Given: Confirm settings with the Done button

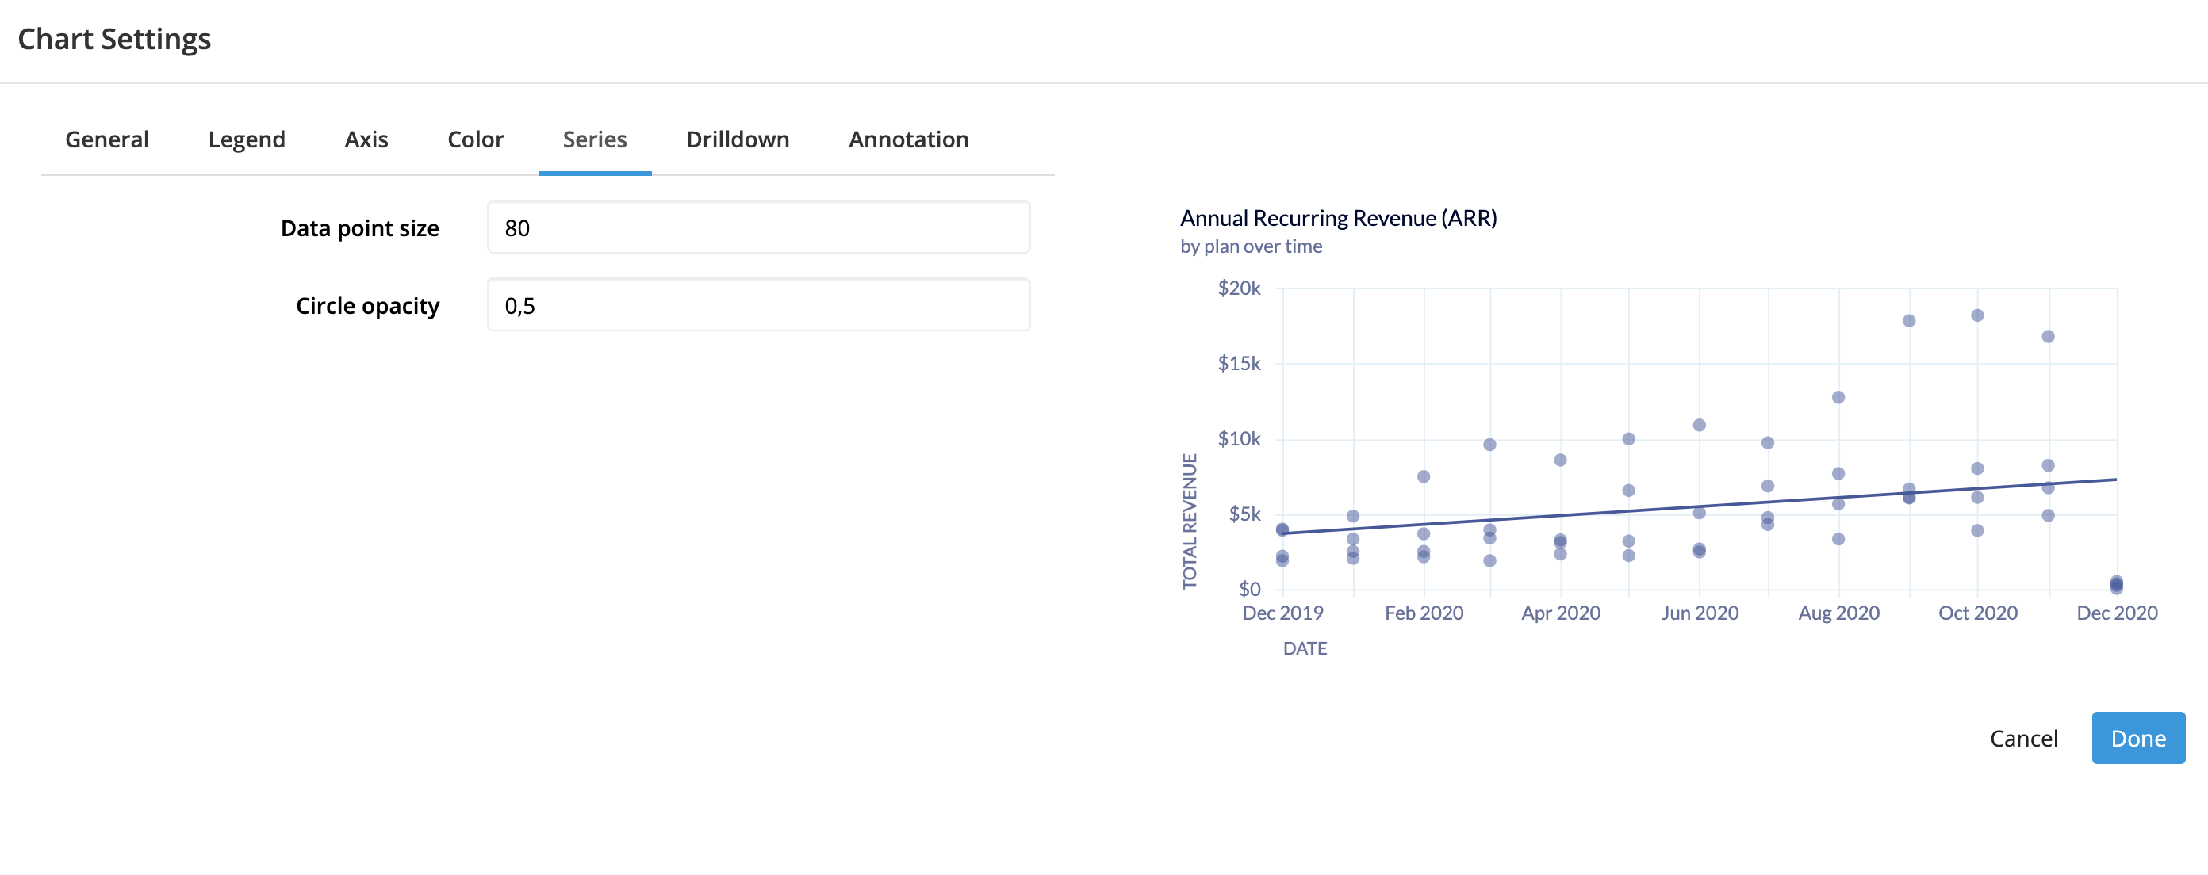Looking at the screenshot, I should (2137, 738).
